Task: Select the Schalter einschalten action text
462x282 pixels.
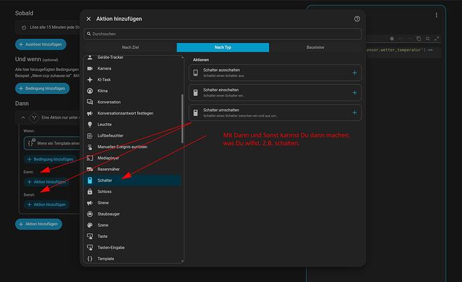Action: click(x=221, y=90)
